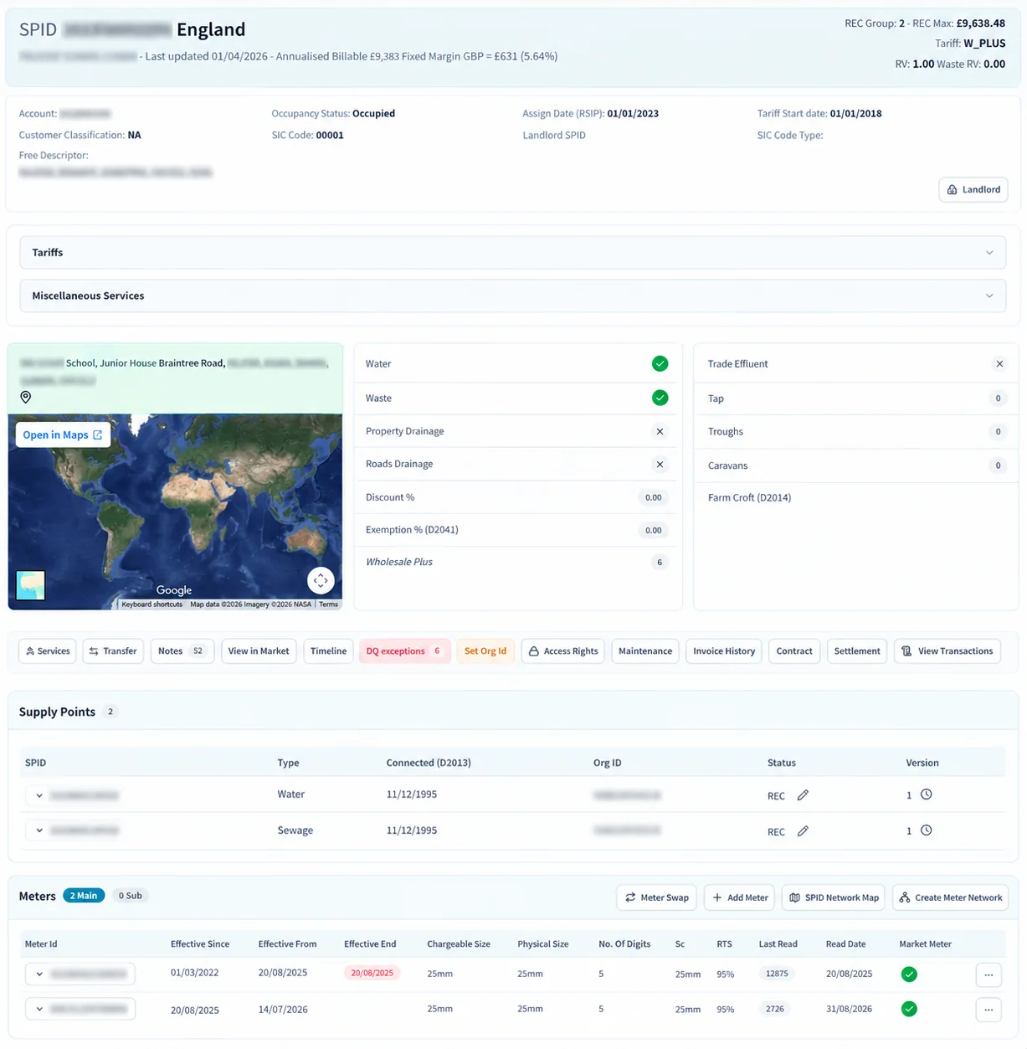Screen dimensions: 1027x1049
Task: Click the Keyboard shortcuts map link
Action: [152, 604]
